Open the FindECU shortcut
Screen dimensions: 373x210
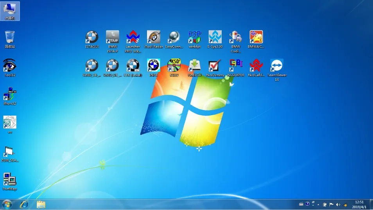(x=194, y=66)
